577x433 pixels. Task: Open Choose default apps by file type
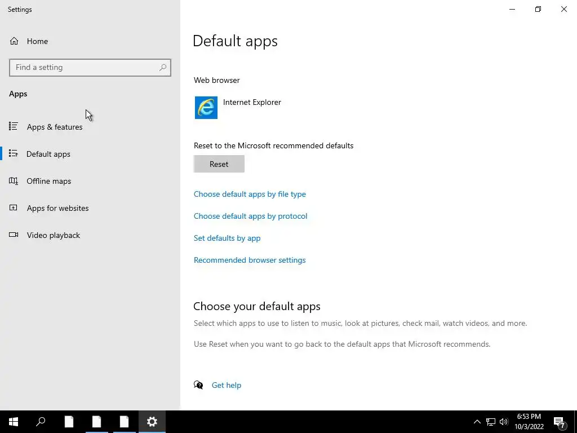250,194
